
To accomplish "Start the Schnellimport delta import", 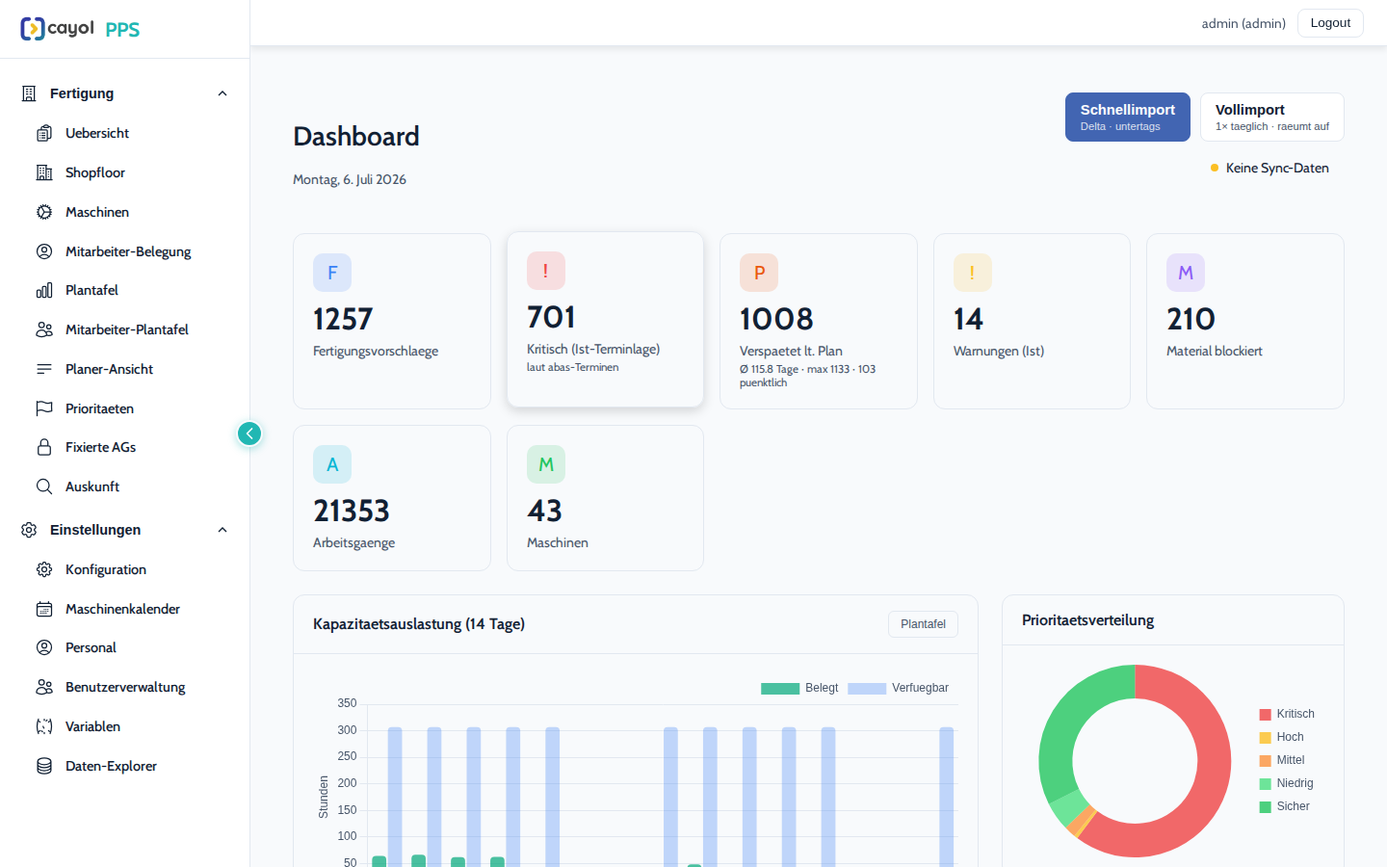I will pyautogui.click(x=1128, y=117).
